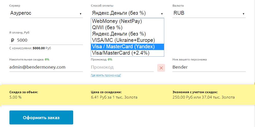The height and width of the screenshot is (127, 255).
Task: Click the payment amount field showing 5000
Action: 48,40
